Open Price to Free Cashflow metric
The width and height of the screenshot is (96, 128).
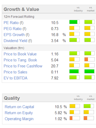23,66
